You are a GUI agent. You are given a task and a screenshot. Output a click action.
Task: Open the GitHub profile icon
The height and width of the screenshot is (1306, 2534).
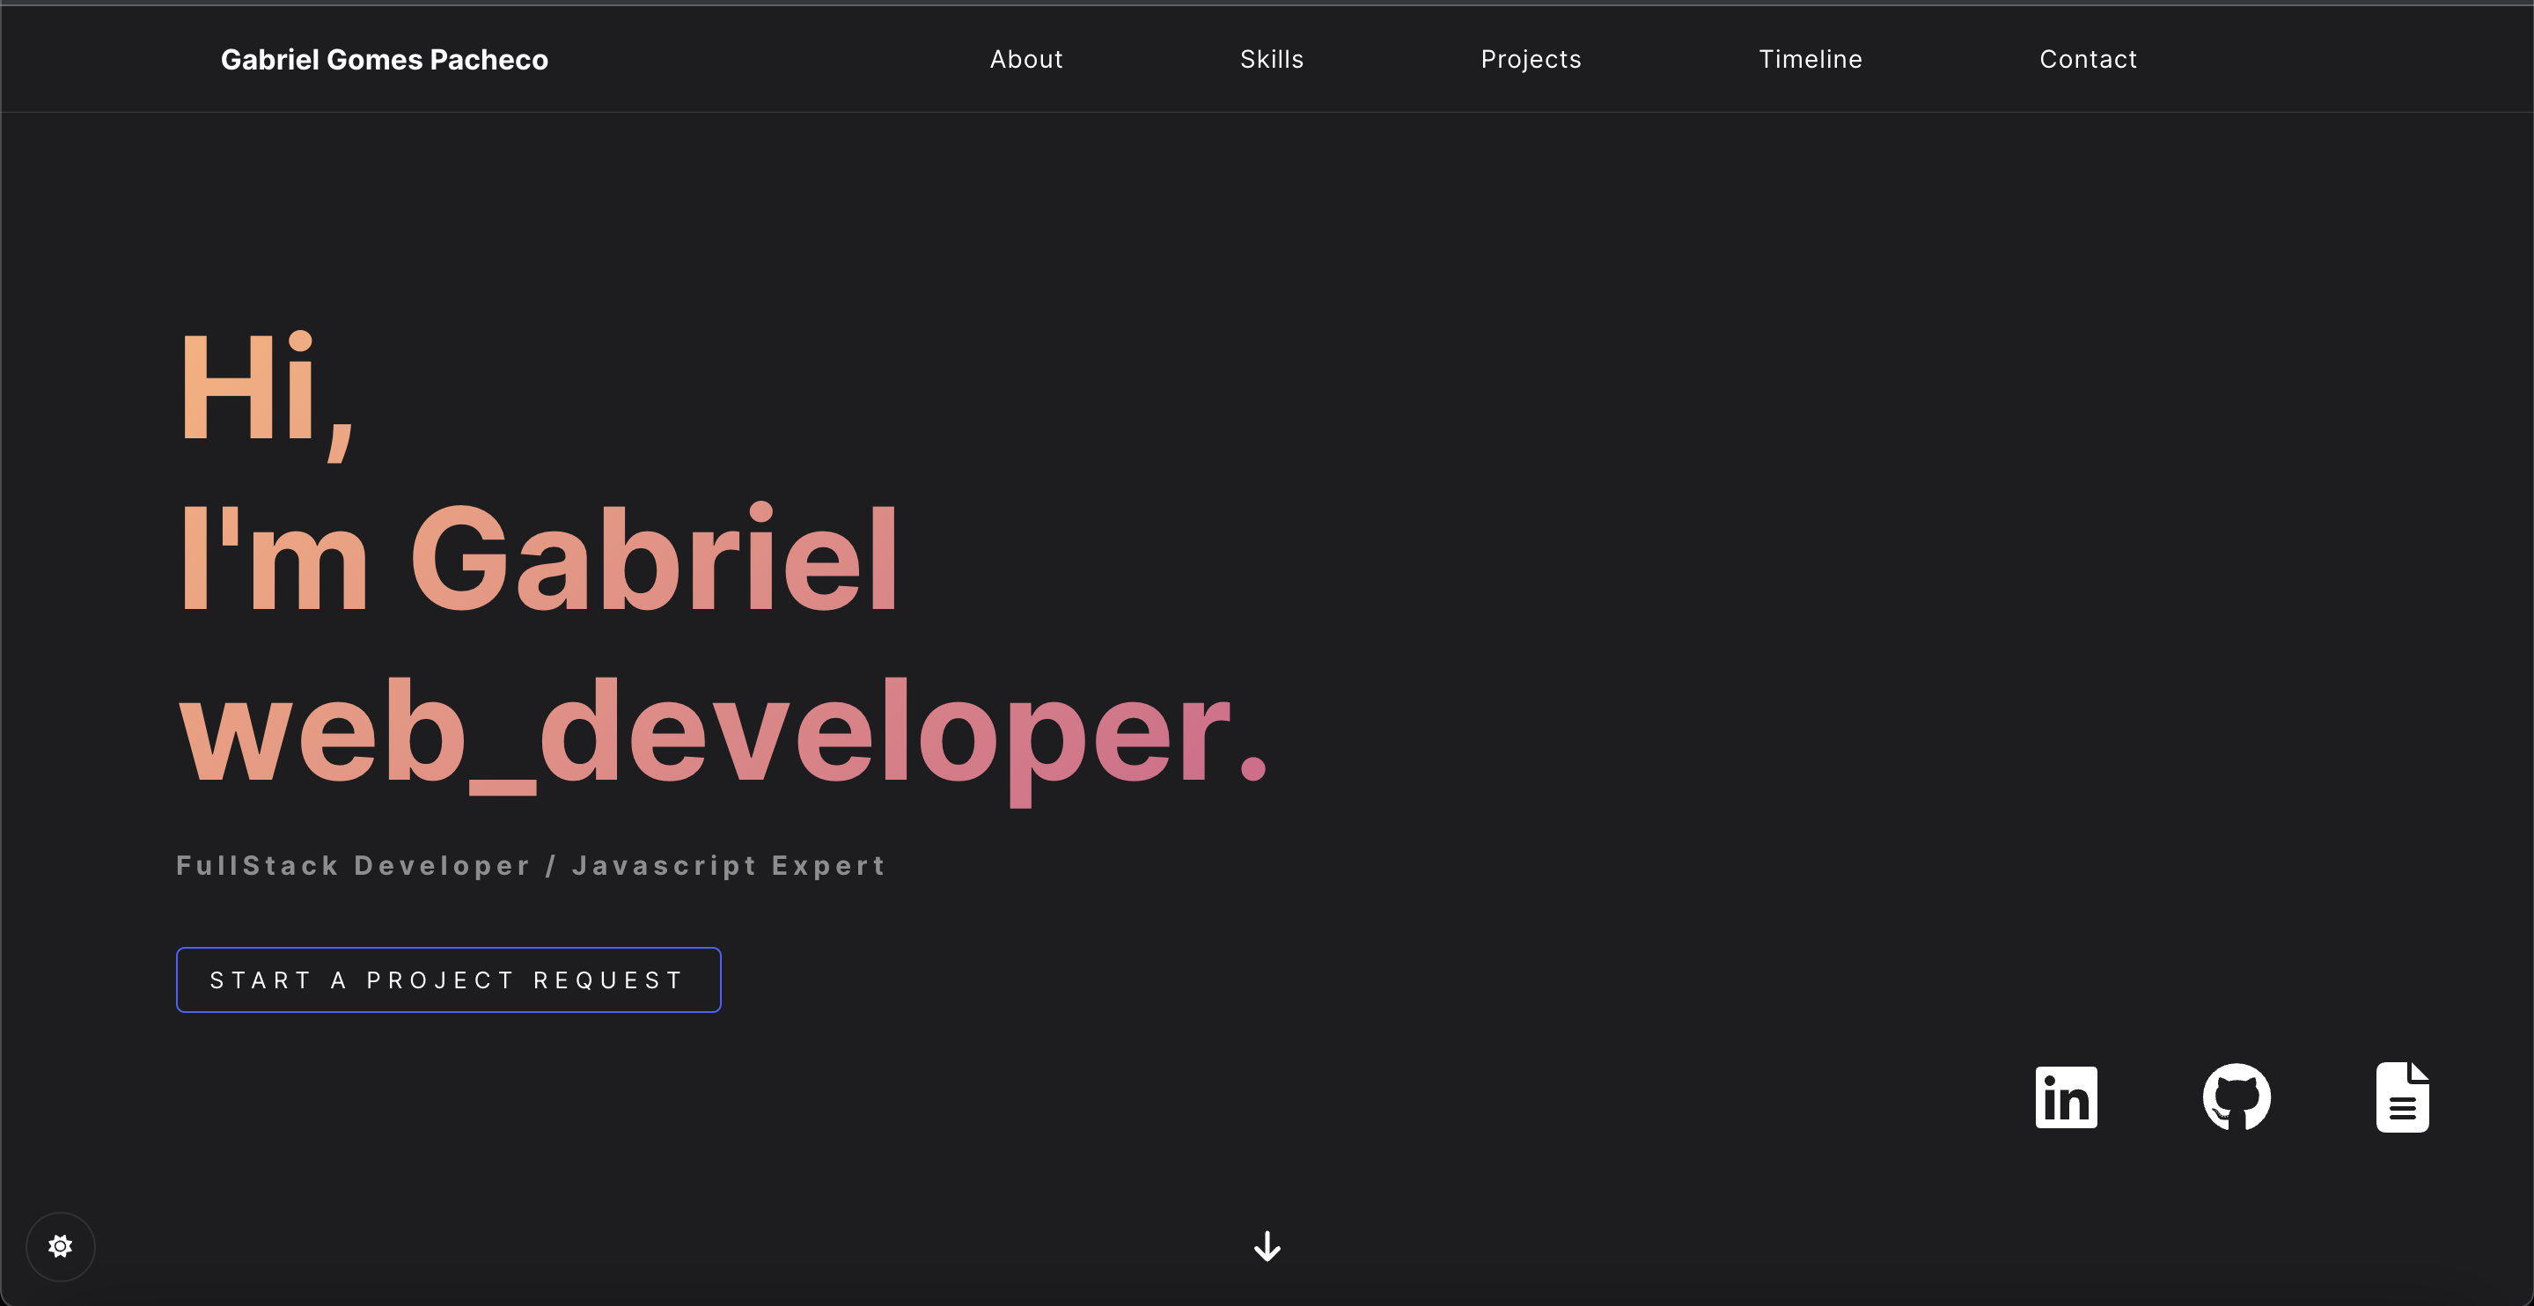[2236, 1097]
